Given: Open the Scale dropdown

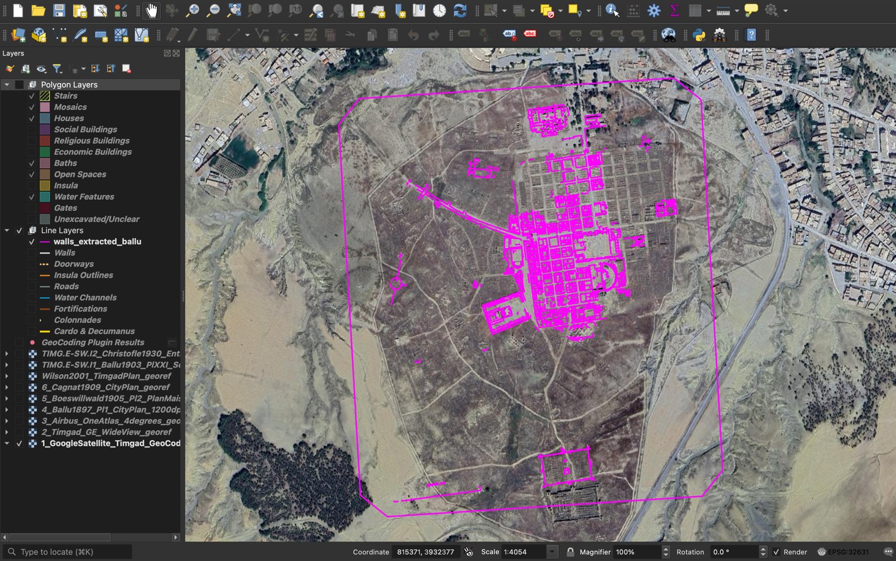Looking at the screenshot, I should click(552, 552).
